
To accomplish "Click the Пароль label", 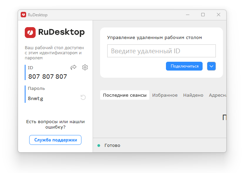I will coord(36,89).
